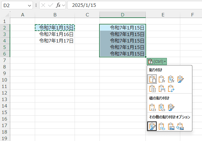This screenshot has height=141, width=202.
Task: Select column B header
Action: pyautogui.click(x=55, y=15)
